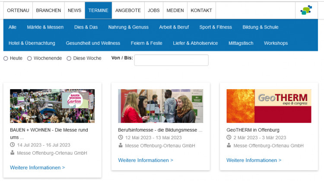
Task: Click the organizer icon on GeoTHERM card
Action: click(x=229, y=146)
